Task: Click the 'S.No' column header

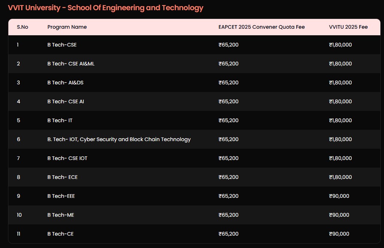Action: pyautogui.click(x=23, y=27)
